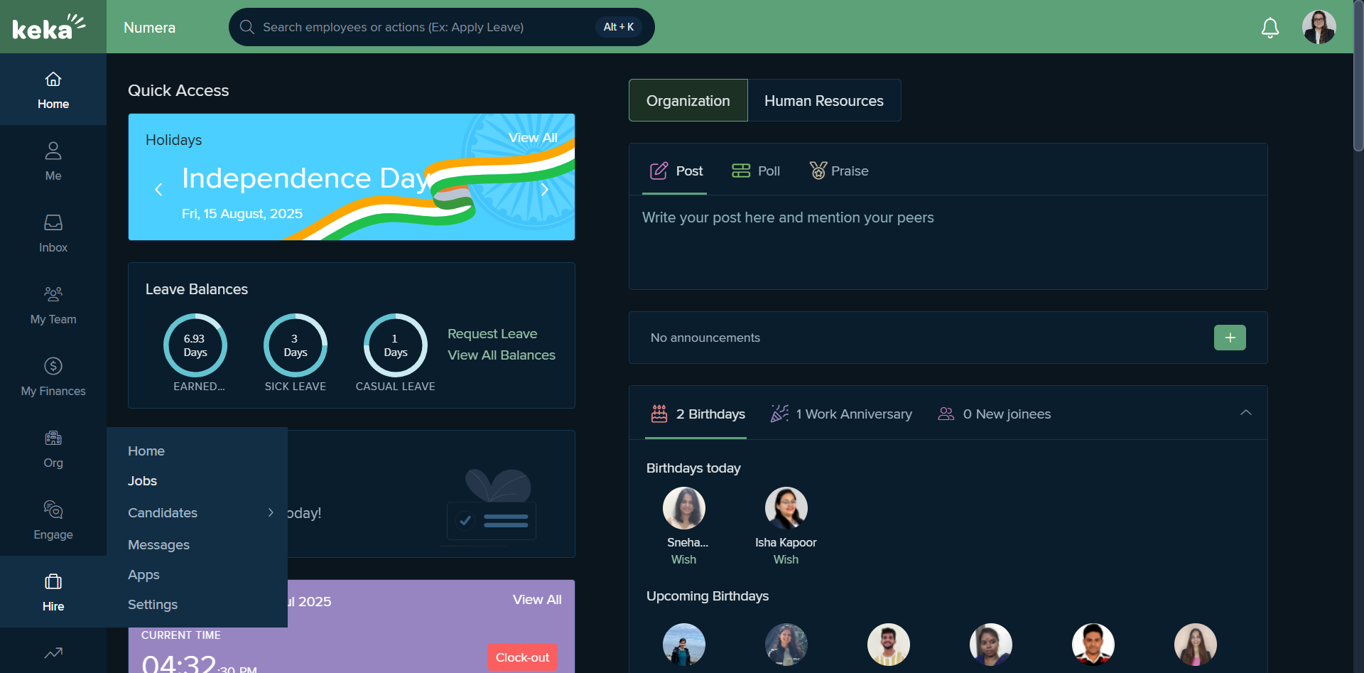This screenshot has height=673, width=1364.
Task: Click View All on Holidays card
Action: coord(533,138)
